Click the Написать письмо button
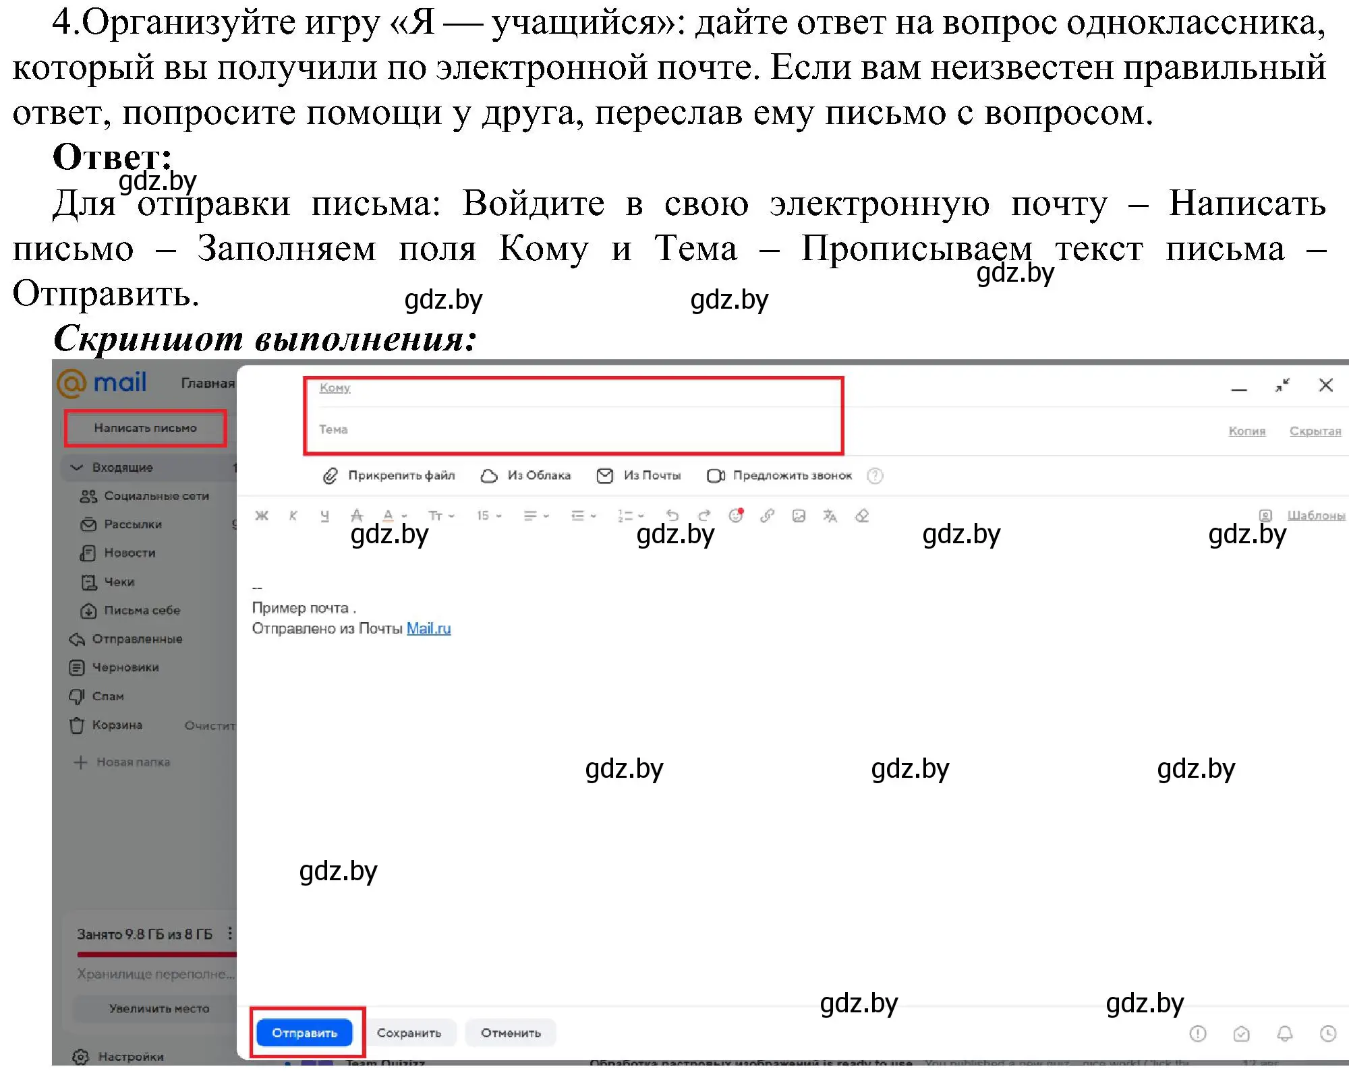This screenshot has height=1073, width=1349. (x=145, y=428)
